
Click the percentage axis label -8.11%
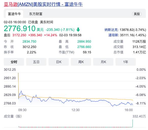[141, 103]
